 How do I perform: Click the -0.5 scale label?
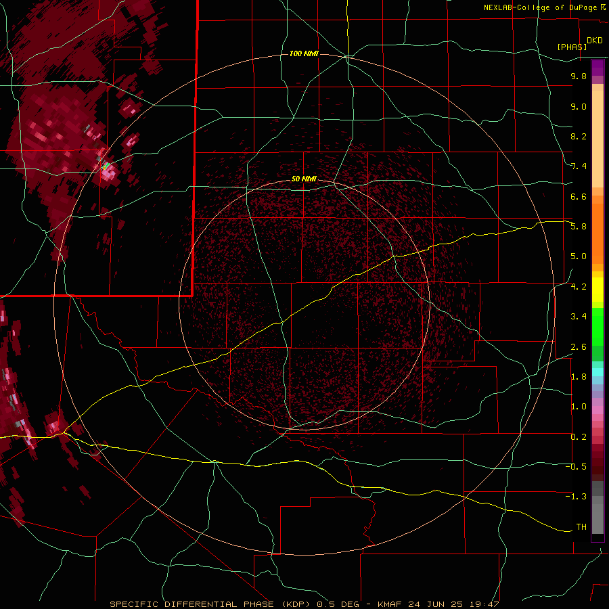(x=576, y=466)
